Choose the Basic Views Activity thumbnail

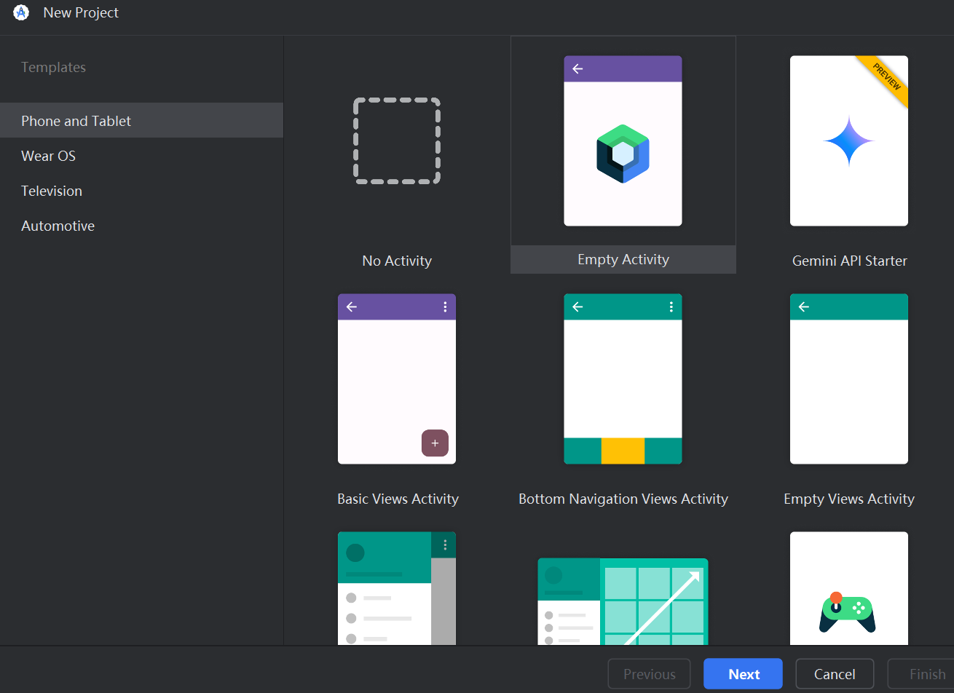coord(397,379)
